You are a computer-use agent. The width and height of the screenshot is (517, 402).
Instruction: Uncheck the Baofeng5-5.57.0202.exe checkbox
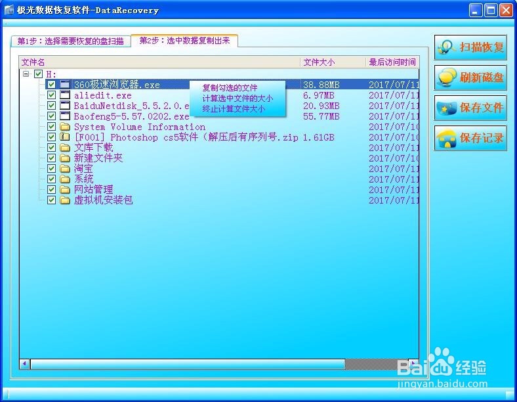coord(51,116)
